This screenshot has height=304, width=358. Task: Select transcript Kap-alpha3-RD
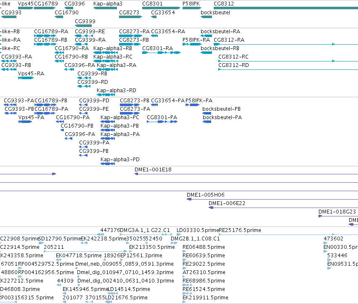106,95
